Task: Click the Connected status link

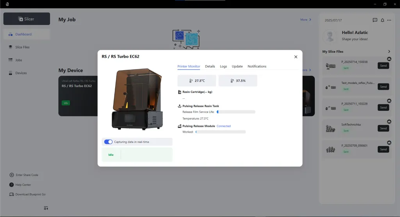Action: (223, 126)
